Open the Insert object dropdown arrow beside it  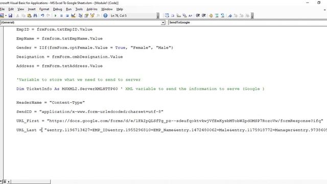[x=6, y=16]
